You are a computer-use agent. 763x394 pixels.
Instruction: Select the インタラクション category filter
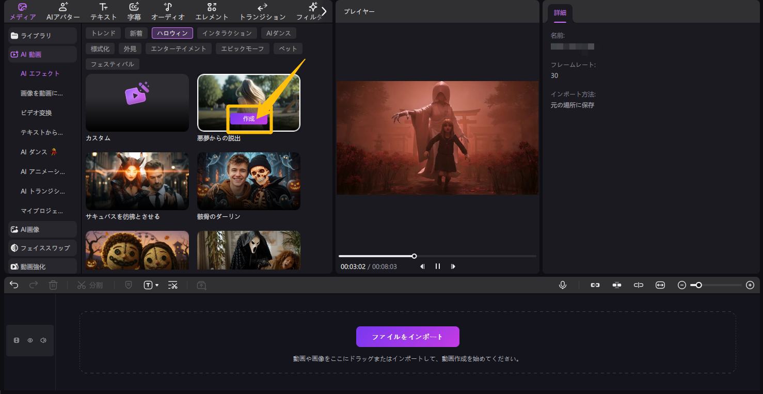pos(227,33)
